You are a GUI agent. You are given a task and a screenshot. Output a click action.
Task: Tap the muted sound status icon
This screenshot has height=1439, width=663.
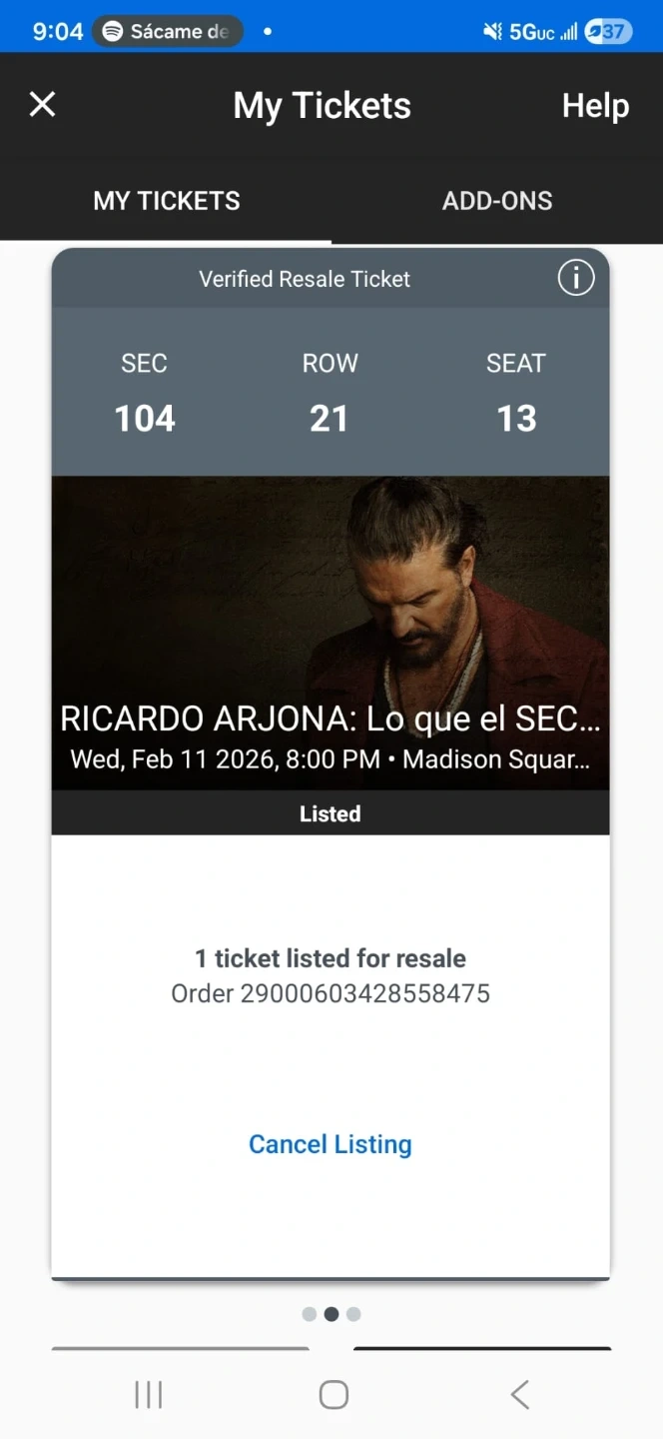pos(492,32)
